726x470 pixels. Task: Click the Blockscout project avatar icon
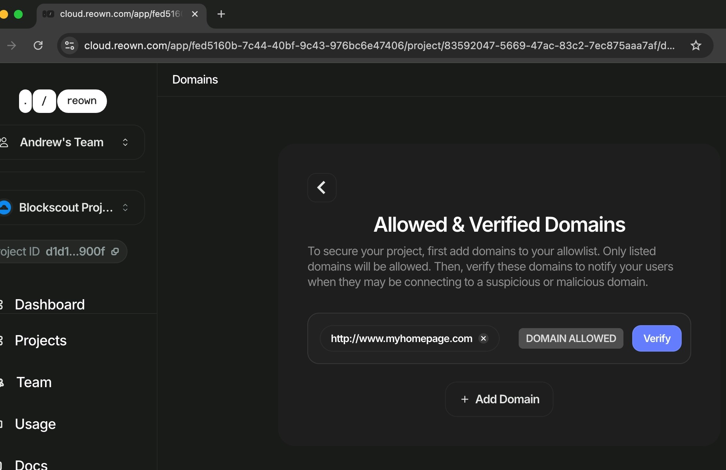pos(5,208)
